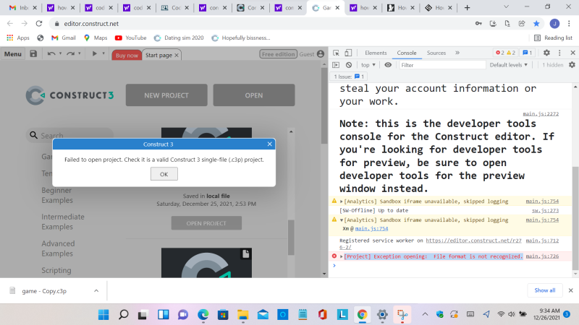Select the Scripting category

point(56,270)
